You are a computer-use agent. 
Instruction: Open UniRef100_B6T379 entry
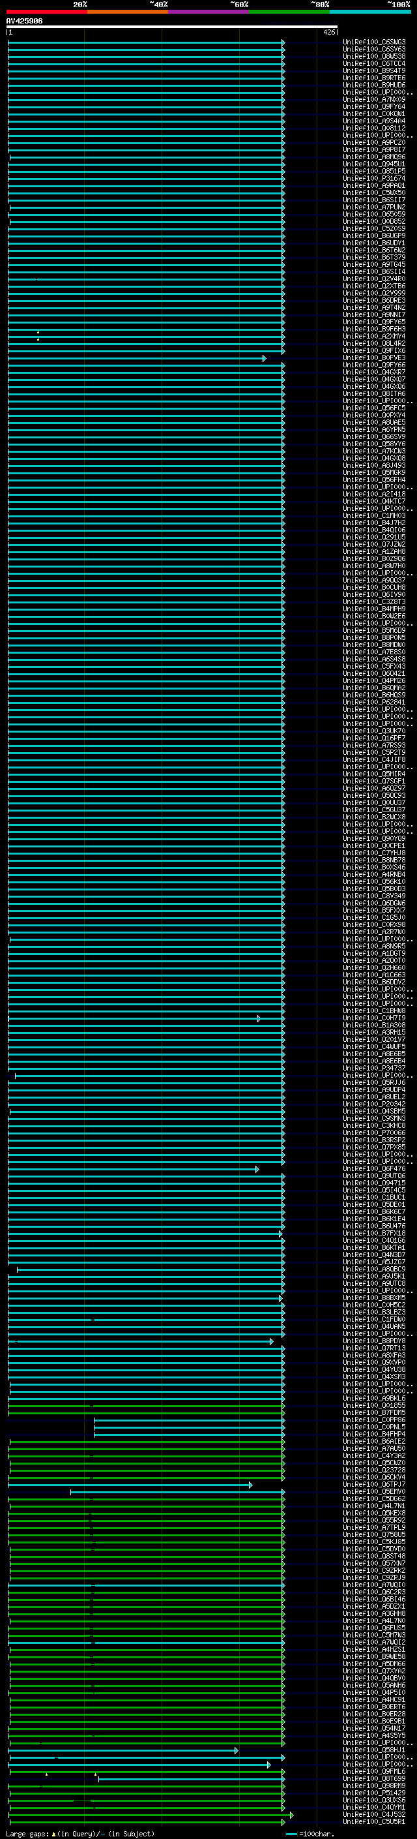374,257
